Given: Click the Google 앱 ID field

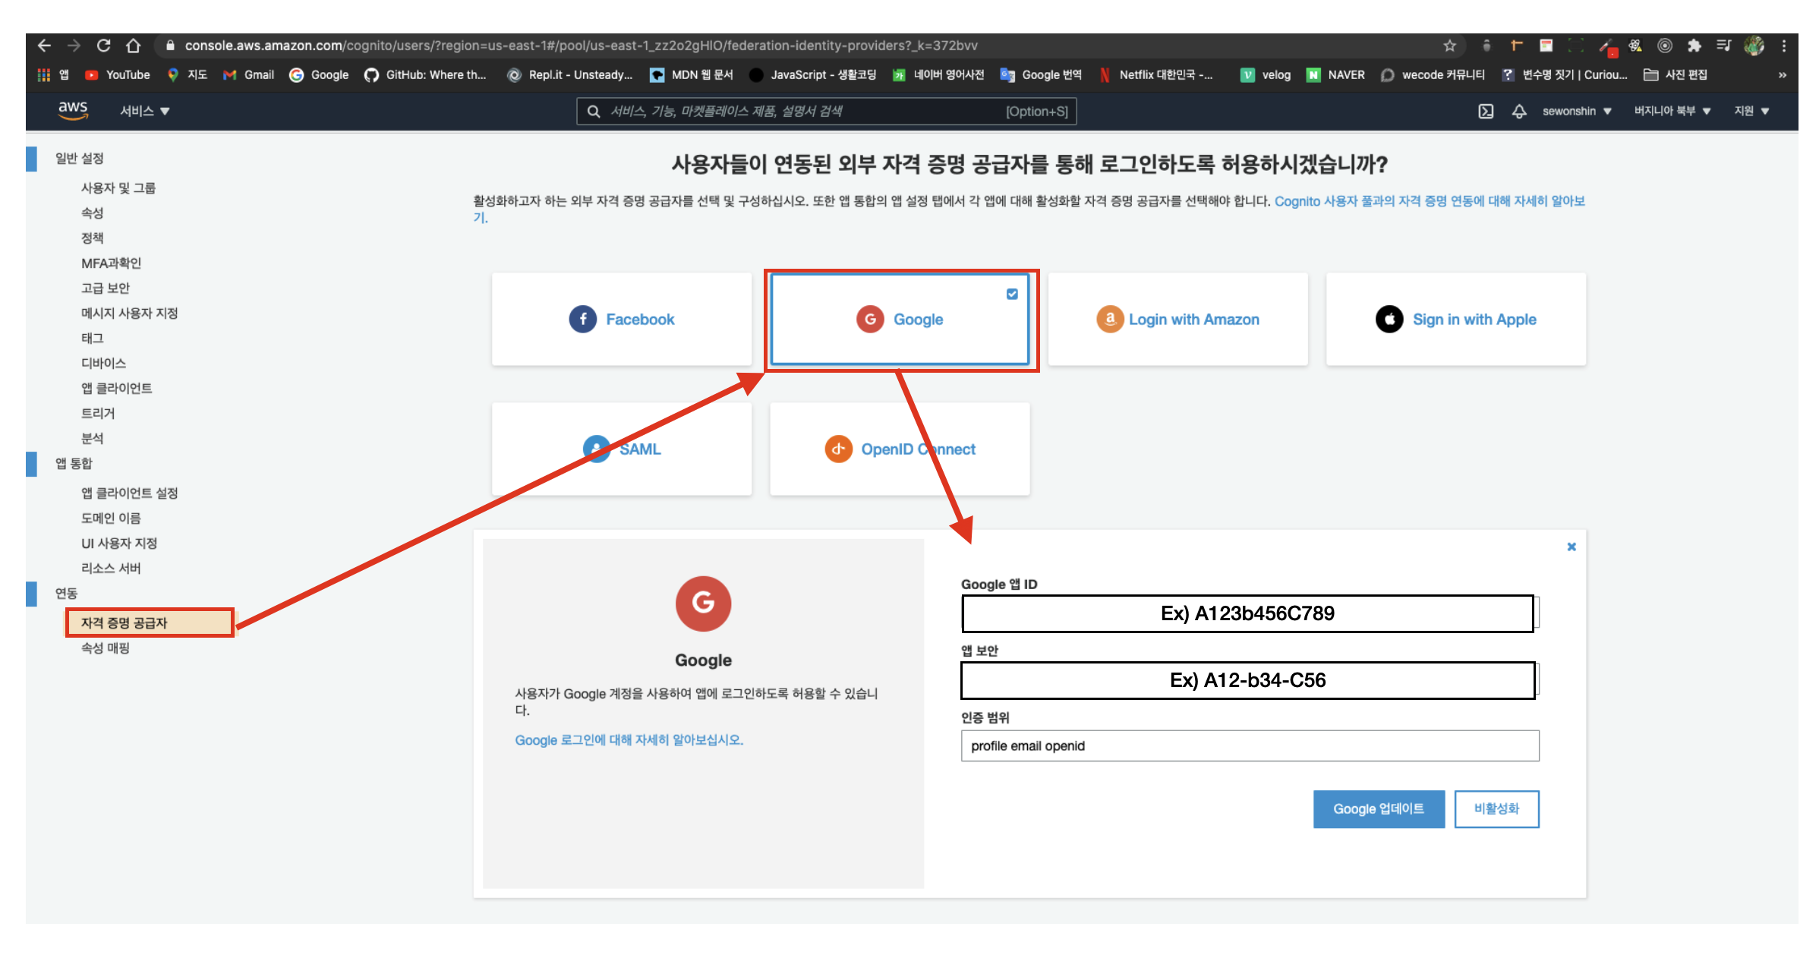Looking at the screenshot, I should point(1250,613).
